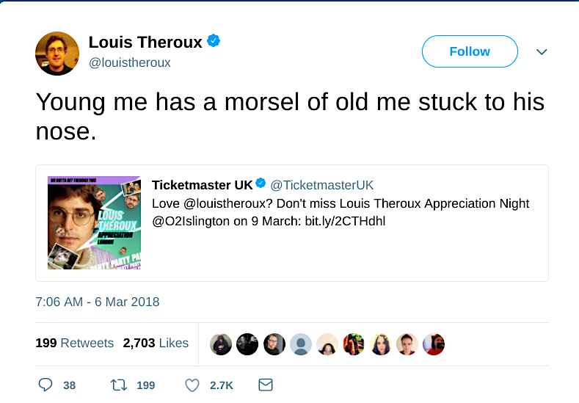Screen dimensions: 579x403
Task: Open the Louis Theroux display name
Action: click(x=145, y=42)
